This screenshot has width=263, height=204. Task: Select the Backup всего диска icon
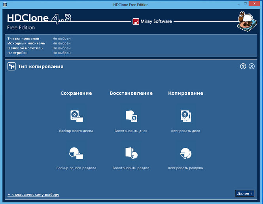76,116
